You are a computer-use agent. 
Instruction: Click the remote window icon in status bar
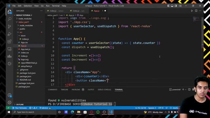[x=9, y=108]
